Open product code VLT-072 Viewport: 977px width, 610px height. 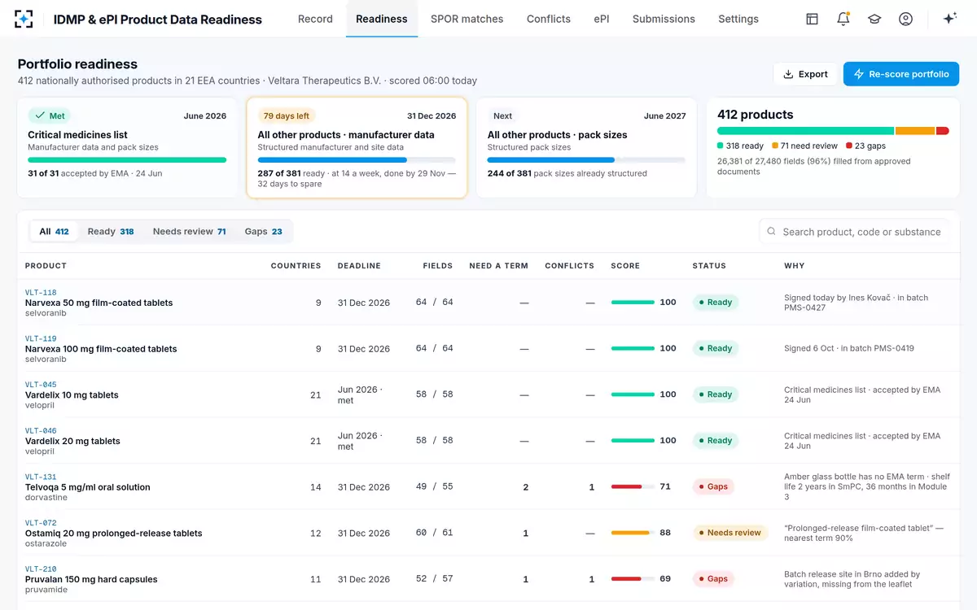(x=41, y=524)
